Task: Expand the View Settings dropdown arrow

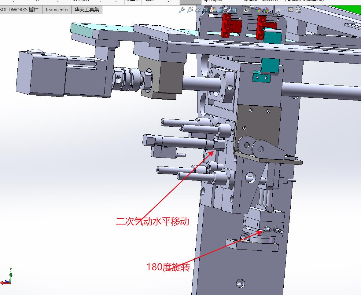Action: 284,11
